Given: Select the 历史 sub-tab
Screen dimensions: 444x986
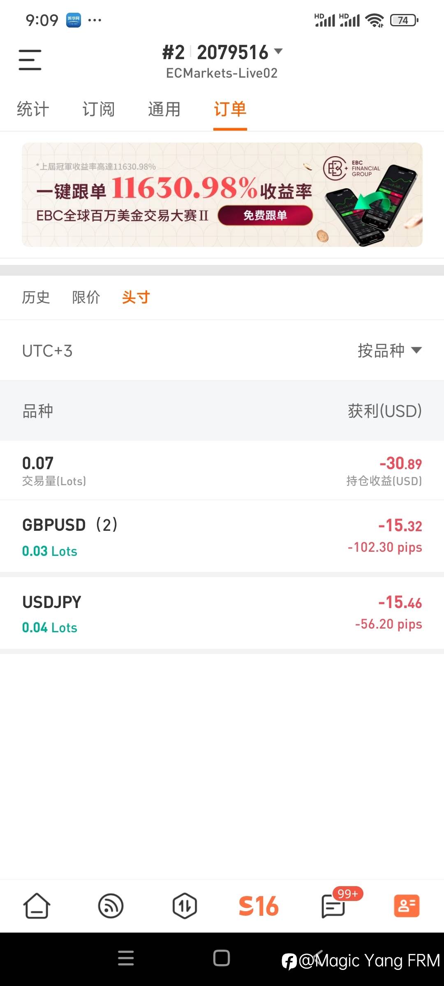Looking at the screenshot, I should click(x=36, y=297).
